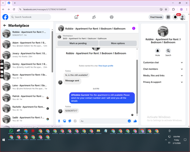Screen dimensions: 190x152
Task: Send a thumbs-up like
Action: 135,121
